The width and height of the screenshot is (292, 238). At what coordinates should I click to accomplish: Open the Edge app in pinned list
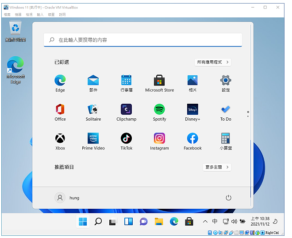60,84
